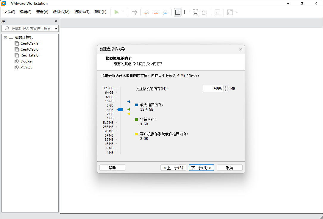This screenshot has height=219, width=323.
Task: Click the yellow 客户机操作系统最低推荐内存 legend square
Action: click(x=136, y=134)
